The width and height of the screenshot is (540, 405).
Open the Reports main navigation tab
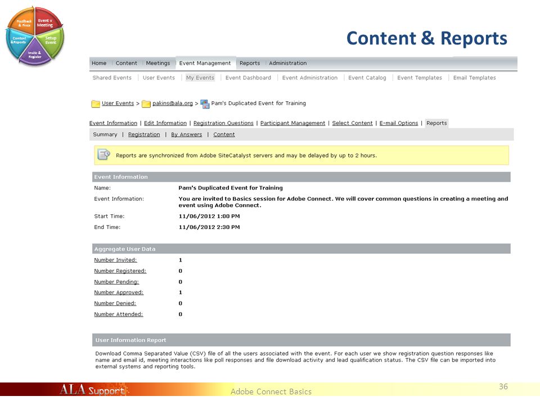point(250,64)
